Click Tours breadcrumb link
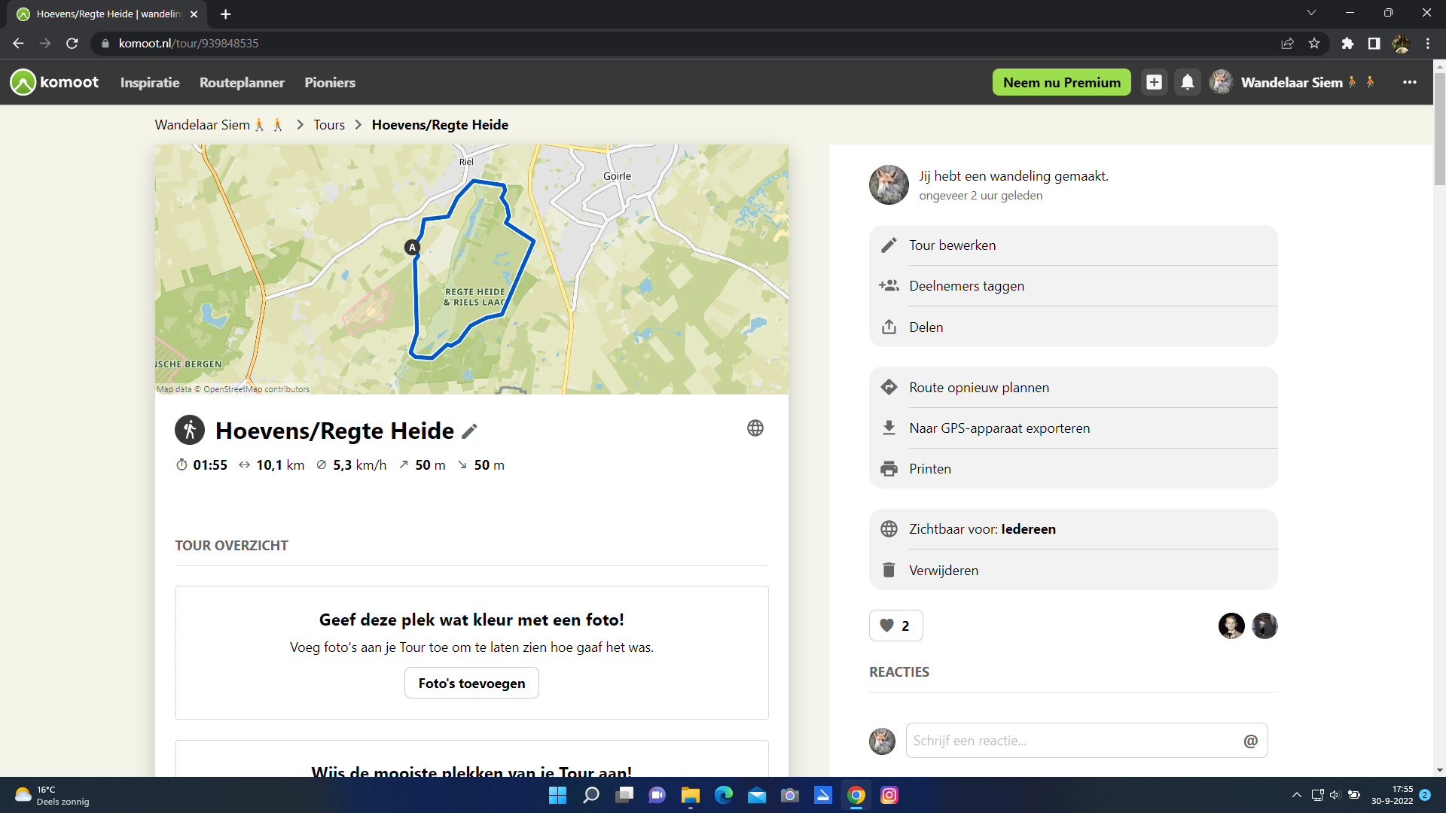The image size is (1446, 813). [329, 125]
